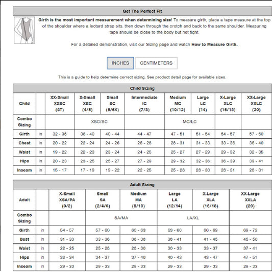The image size is (272, 272).
Task: Switch to the CENTIMETERS unit button
Action: (x=156, y=63)
